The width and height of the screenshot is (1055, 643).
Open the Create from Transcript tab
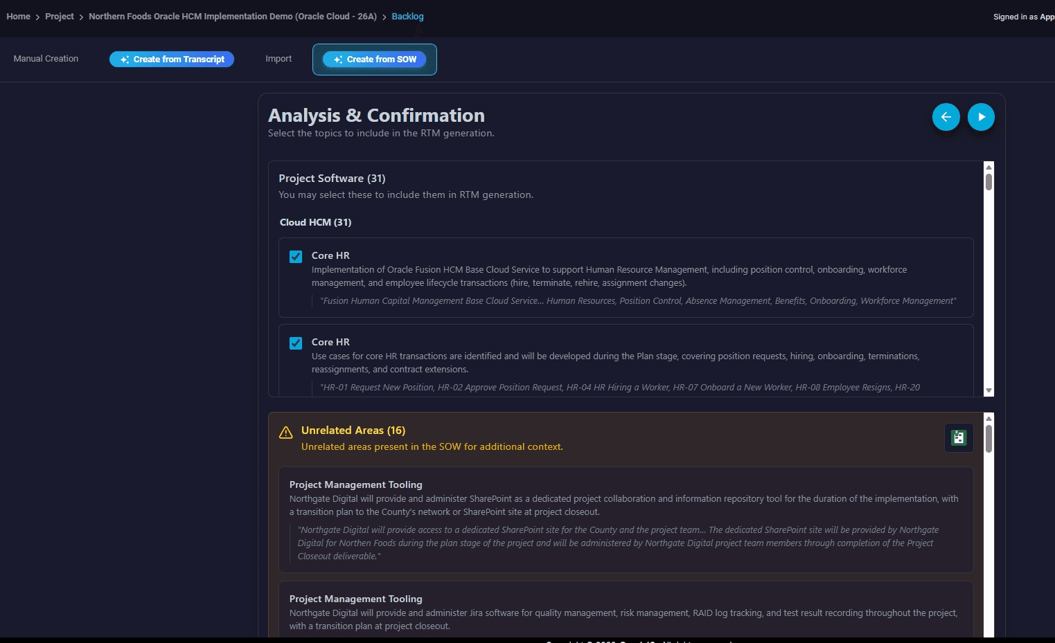click(x=172, y=60)
